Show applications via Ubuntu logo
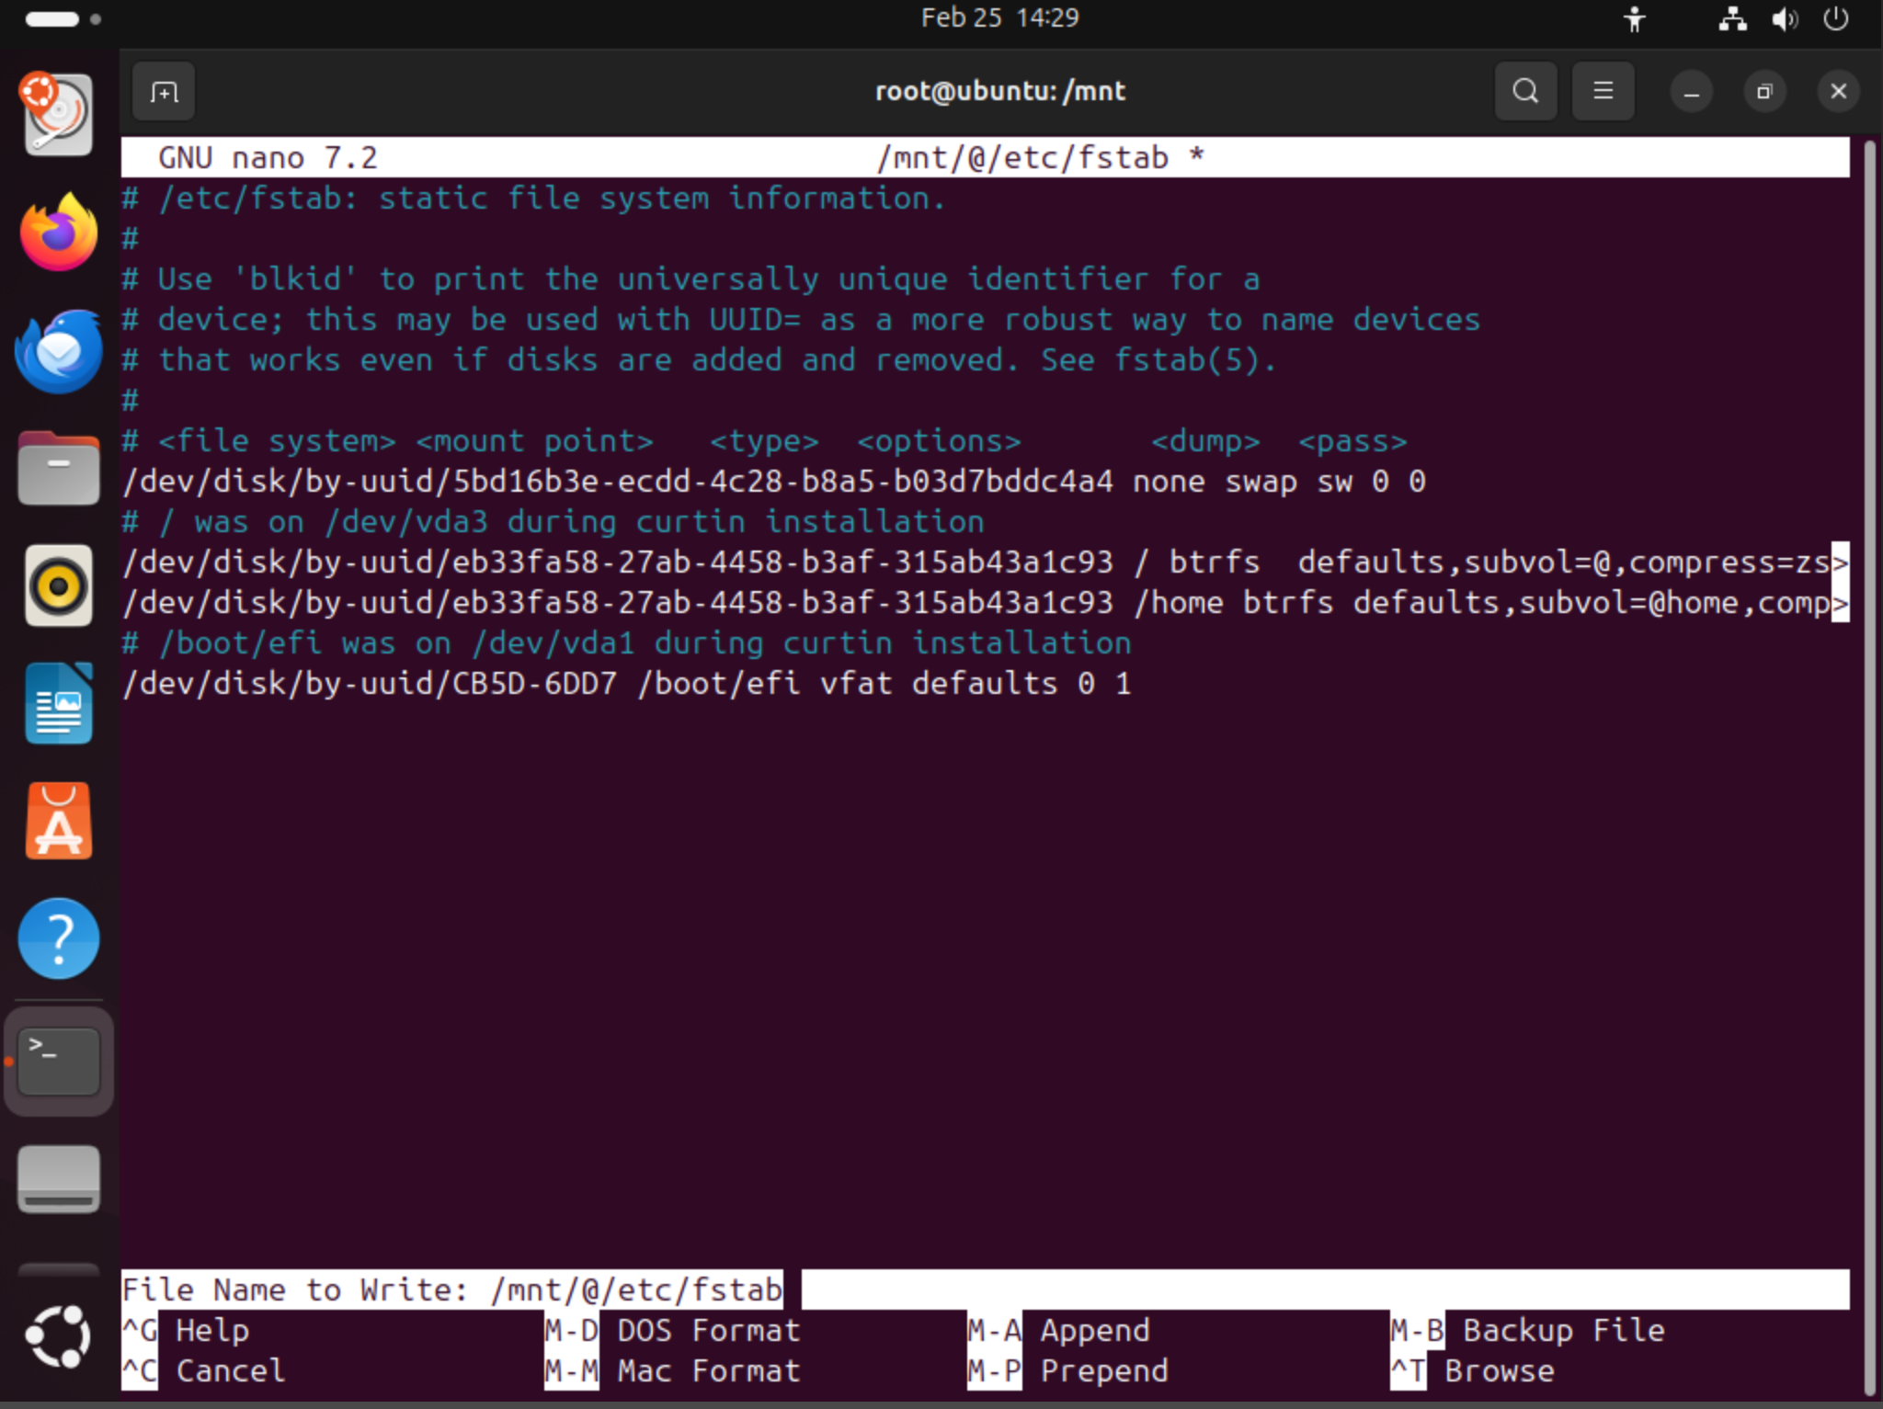This screenshot has width=1883, height=1409. point(59,1335)
